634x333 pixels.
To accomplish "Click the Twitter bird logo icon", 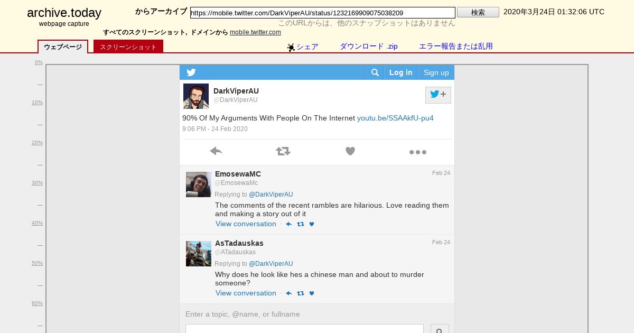I will [191, 72].
